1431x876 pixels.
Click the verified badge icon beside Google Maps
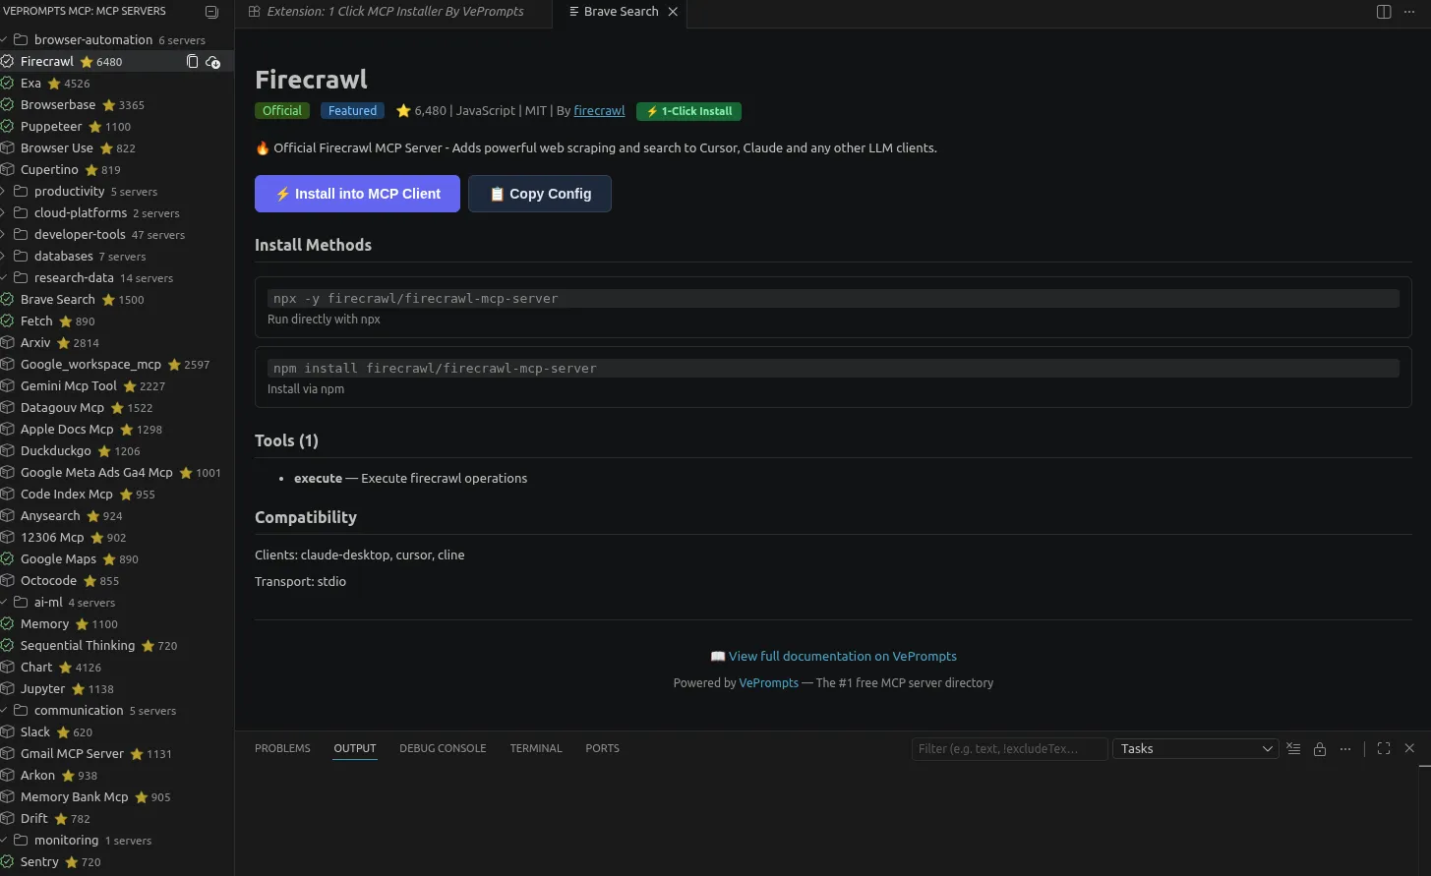click(7, 559)
